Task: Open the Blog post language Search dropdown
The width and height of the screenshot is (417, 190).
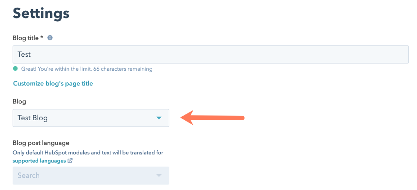Action: [91, 176]
